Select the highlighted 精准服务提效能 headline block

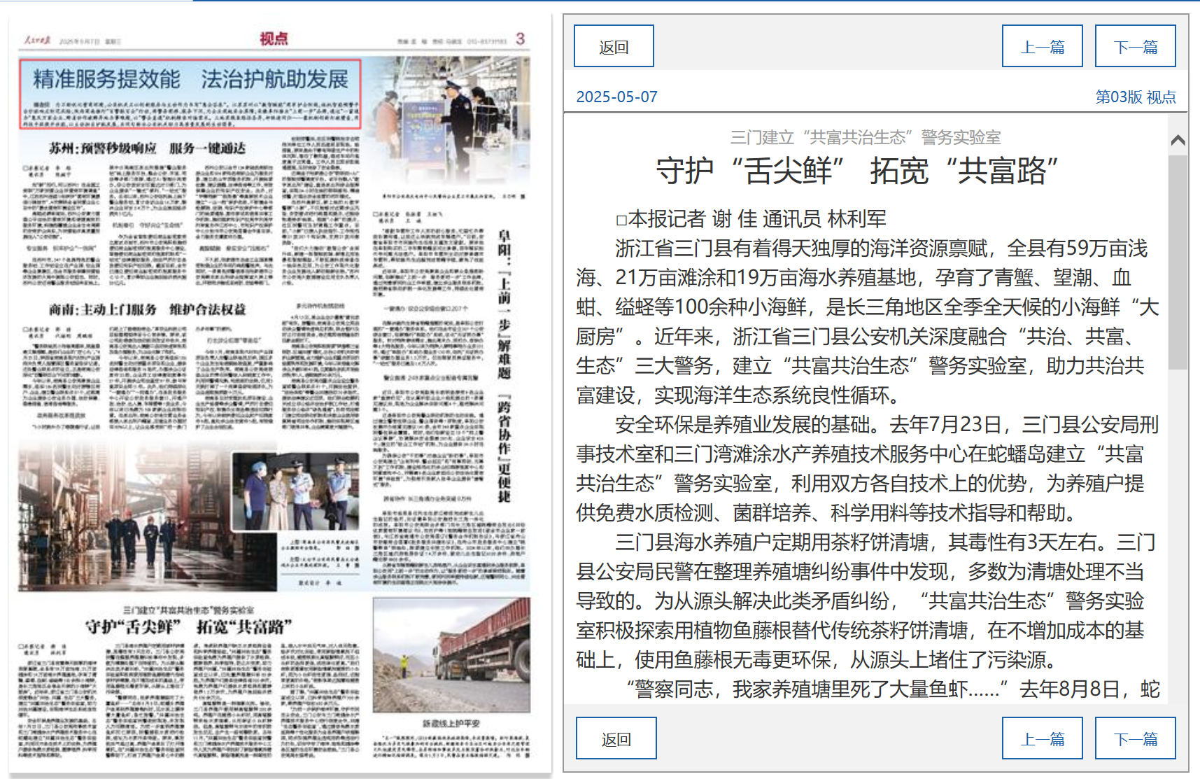190,94
